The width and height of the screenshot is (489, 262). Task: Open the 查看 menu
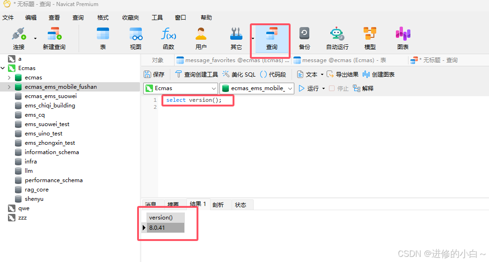tap(54, 18)
